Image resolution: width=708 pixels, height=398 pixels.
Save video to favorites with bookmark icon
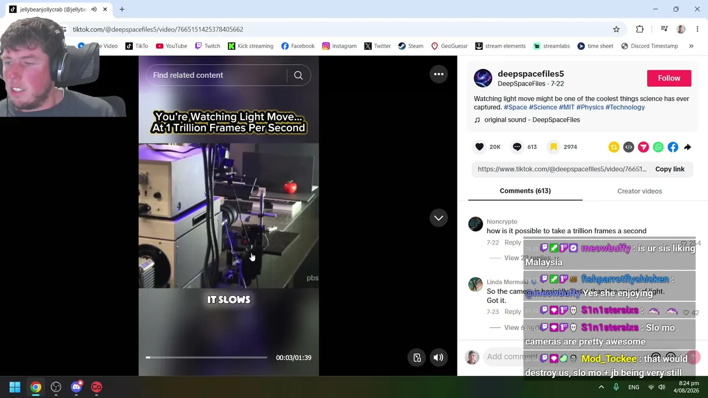click(x=553, y=146)
